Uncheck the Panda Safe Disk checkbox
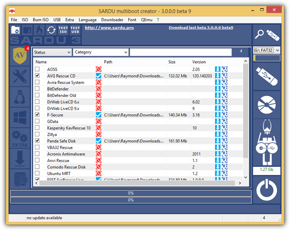This screenshot has width=290, height=230. (37, 141)
